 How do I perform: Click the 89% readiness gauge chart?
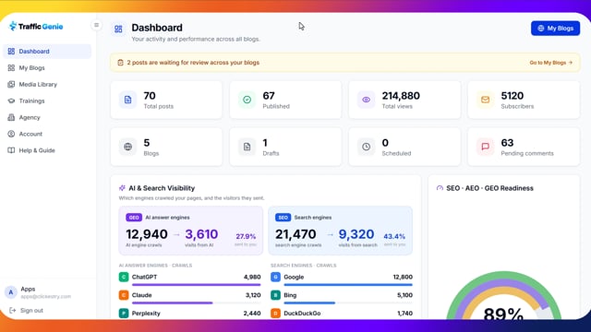click(503, 295)
